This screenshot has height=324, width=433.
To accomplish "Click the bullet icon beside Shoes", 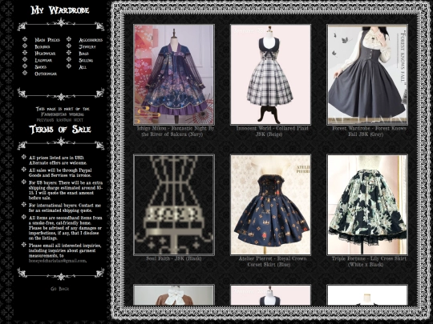I will click(25, 66).
